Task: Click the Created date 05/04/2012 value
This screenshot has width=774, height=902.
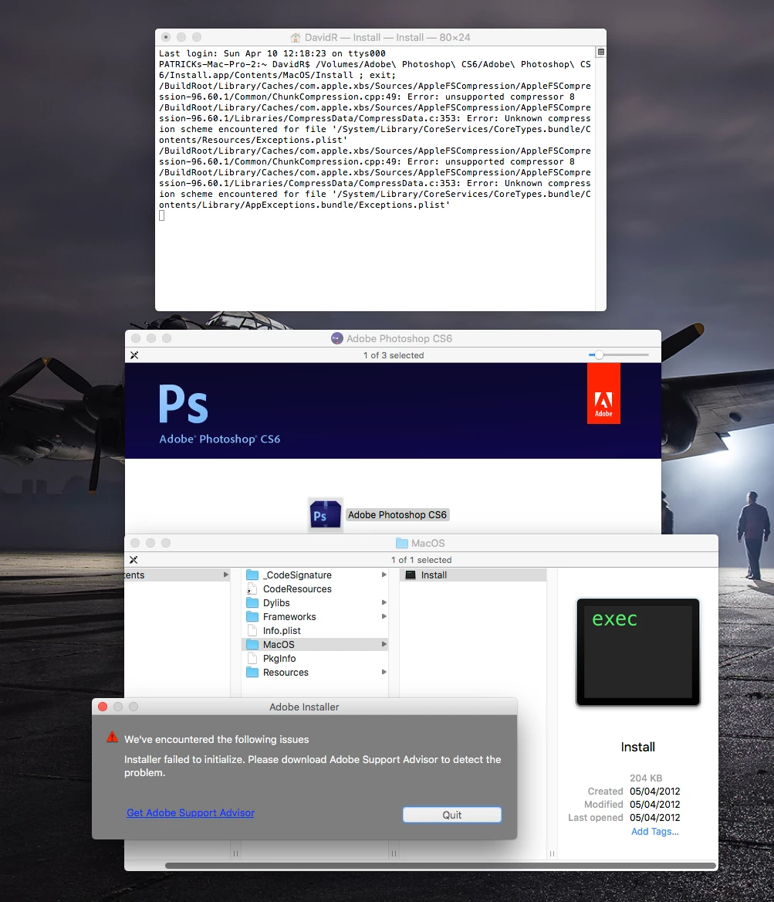Action: (x=655, y=791)
